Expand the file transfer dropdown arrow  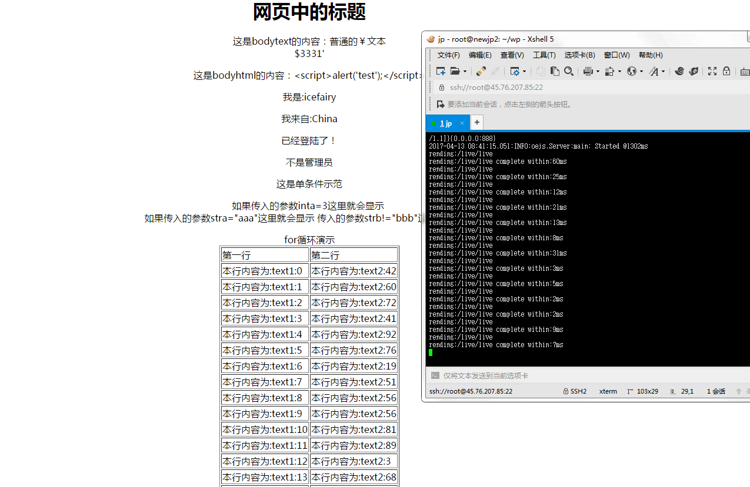(x=619, y=72)
